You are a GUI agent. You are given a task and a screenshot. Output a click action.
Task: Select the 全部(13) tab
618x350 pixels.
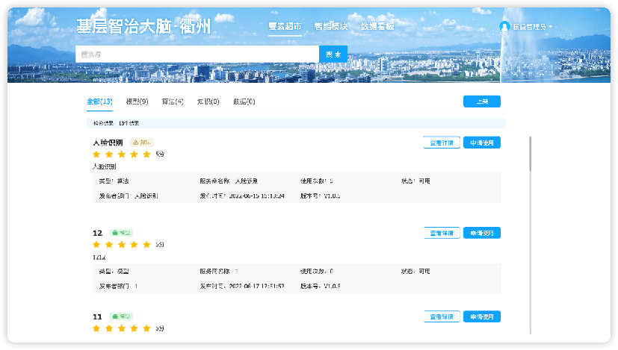click(x=99, y=101)
